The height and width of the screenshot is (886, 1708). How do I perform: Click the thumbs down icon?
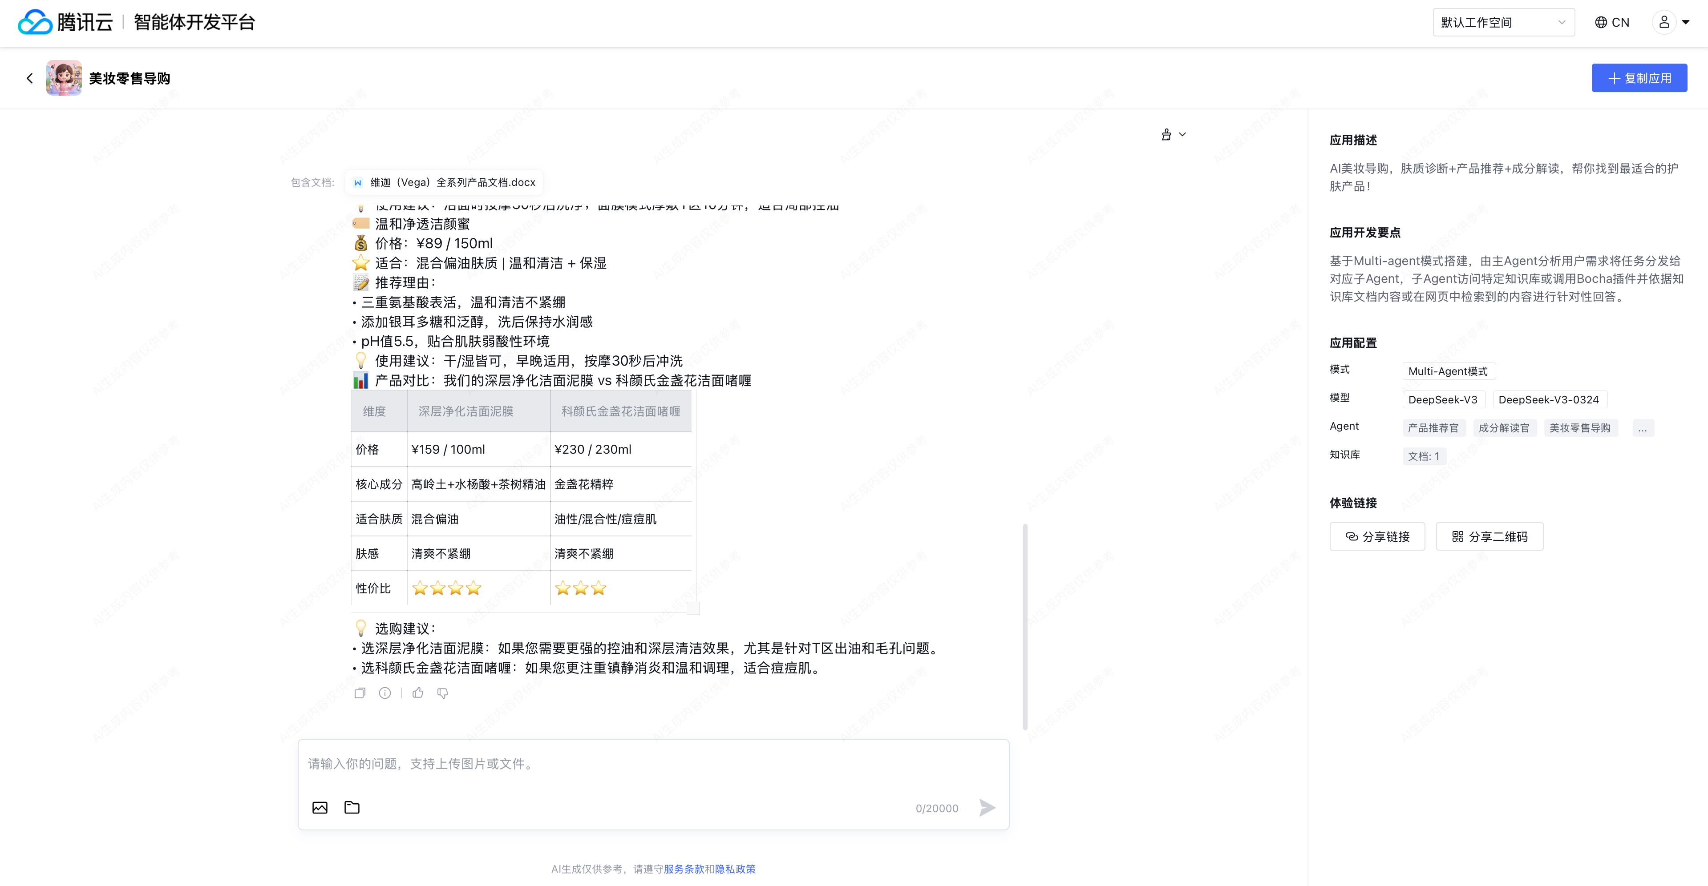click(442, 693)
